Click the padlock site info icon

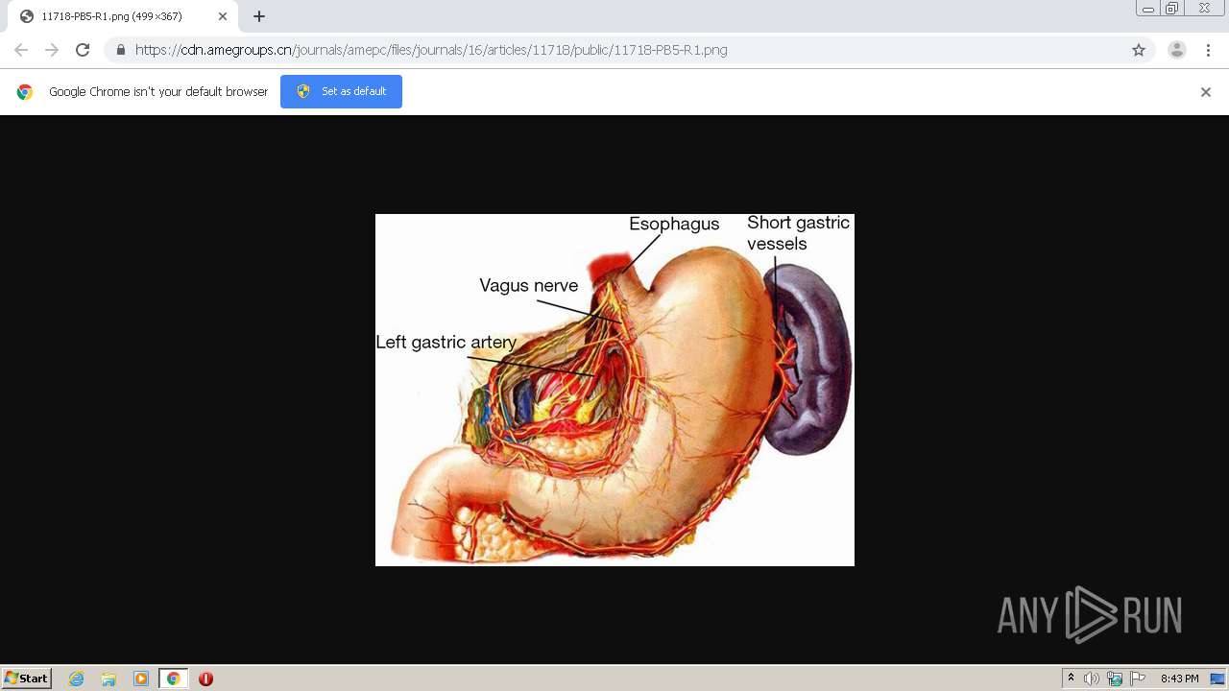(x=121, y=50)
